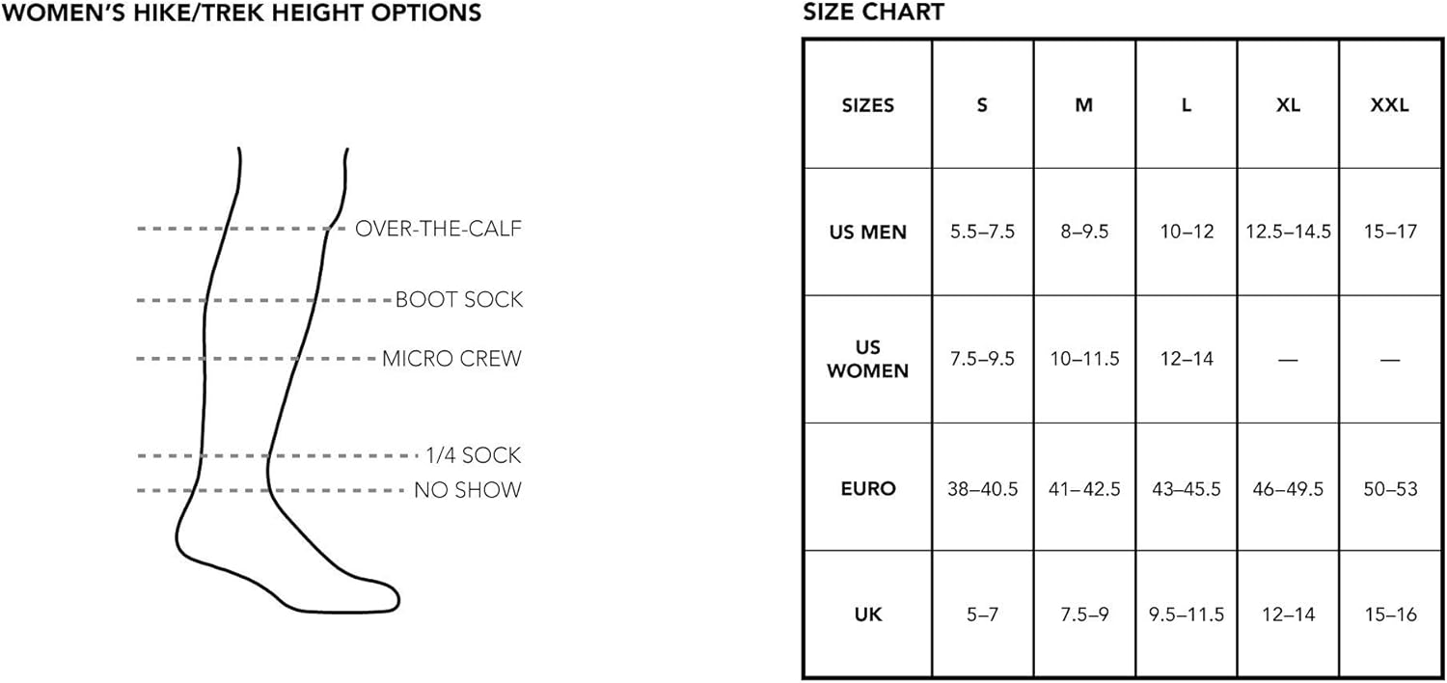The height and width of the screenshot is (683, 1447).
Task: Click the Size Chart heading
Action: [x=873, y=14]
